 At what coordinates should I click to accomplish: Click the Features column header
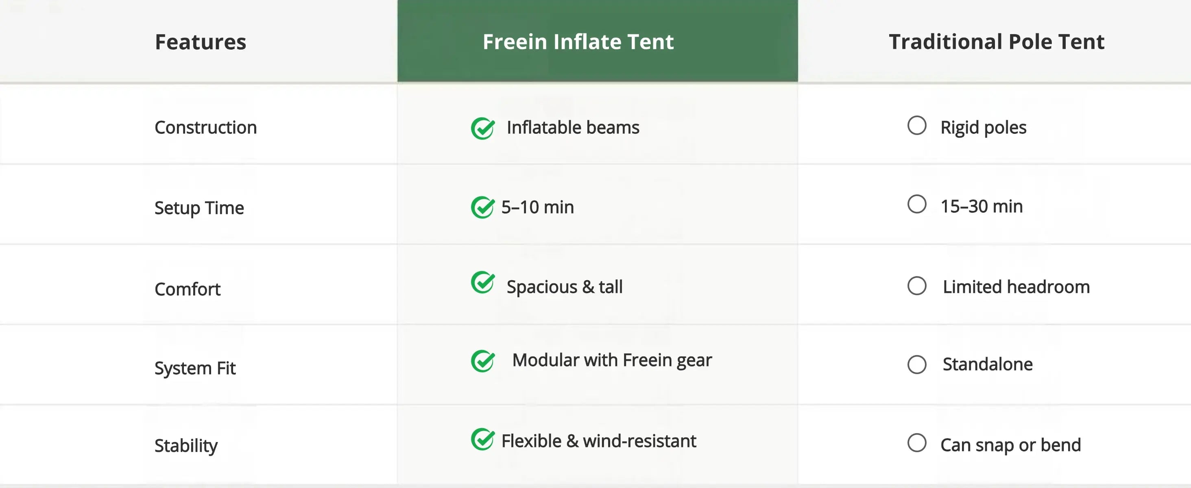point(200,42)
